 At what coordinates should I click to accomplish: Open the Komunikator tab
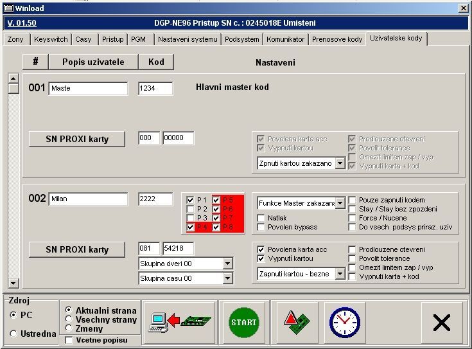coord(285,39)
